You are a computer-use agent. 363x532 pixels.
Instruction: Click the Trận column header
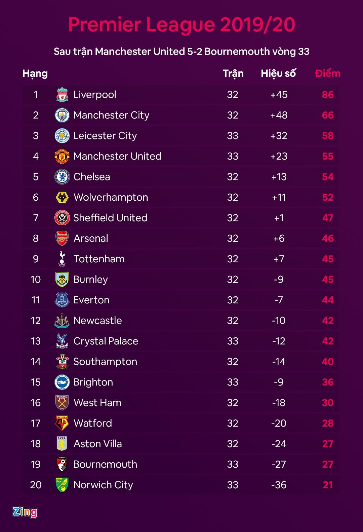click(233, 73)
